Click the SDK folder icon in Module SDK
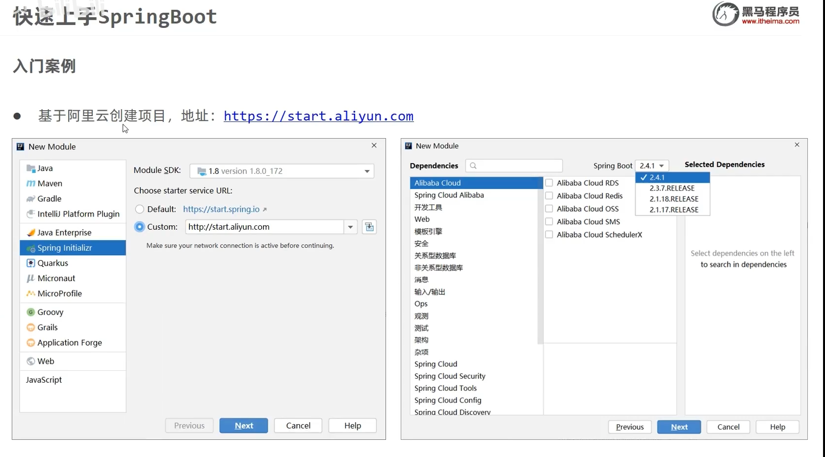Viewport: 825px width, 457px height. (x=202, y=171)
